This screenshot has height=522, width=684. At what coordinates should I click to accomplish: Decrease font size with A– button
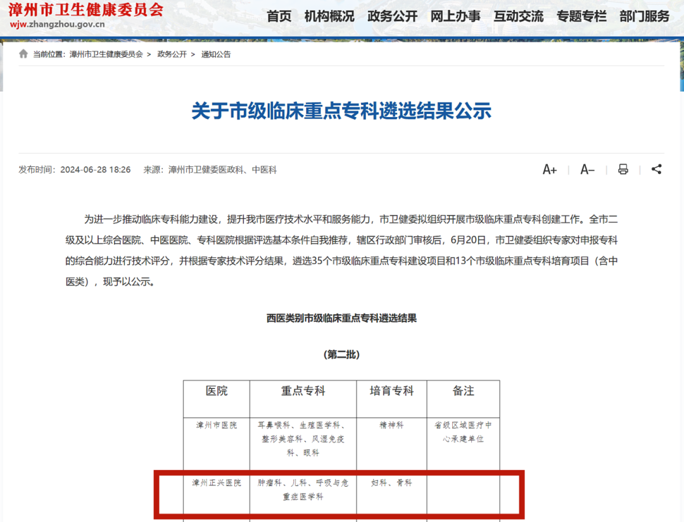click(587, 170)
